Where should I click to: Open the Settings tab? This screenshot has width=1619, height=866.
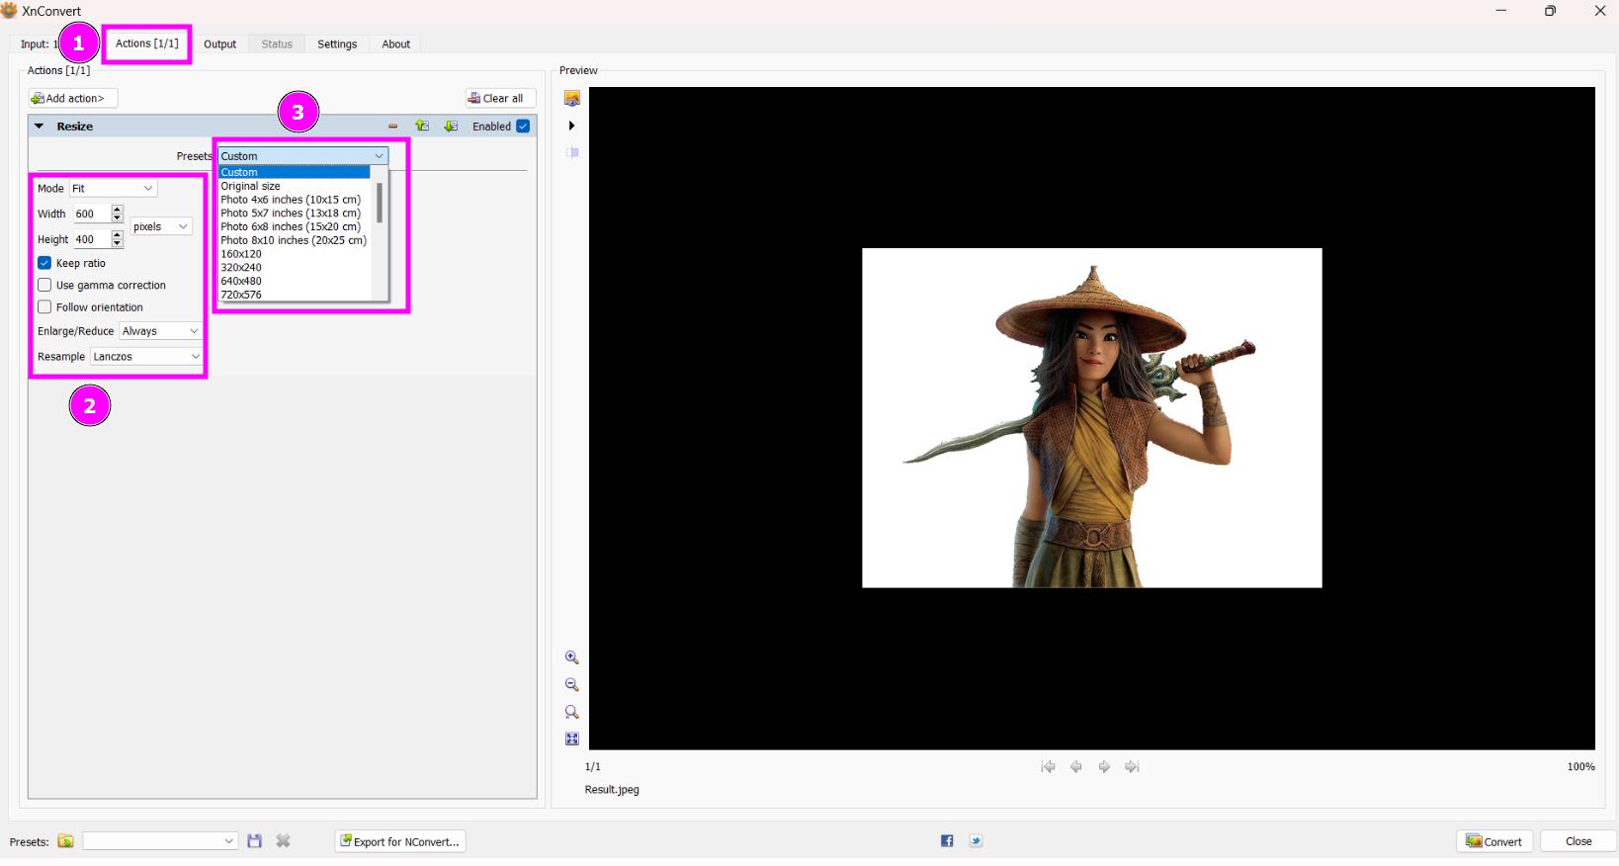(x=337, y=44)
